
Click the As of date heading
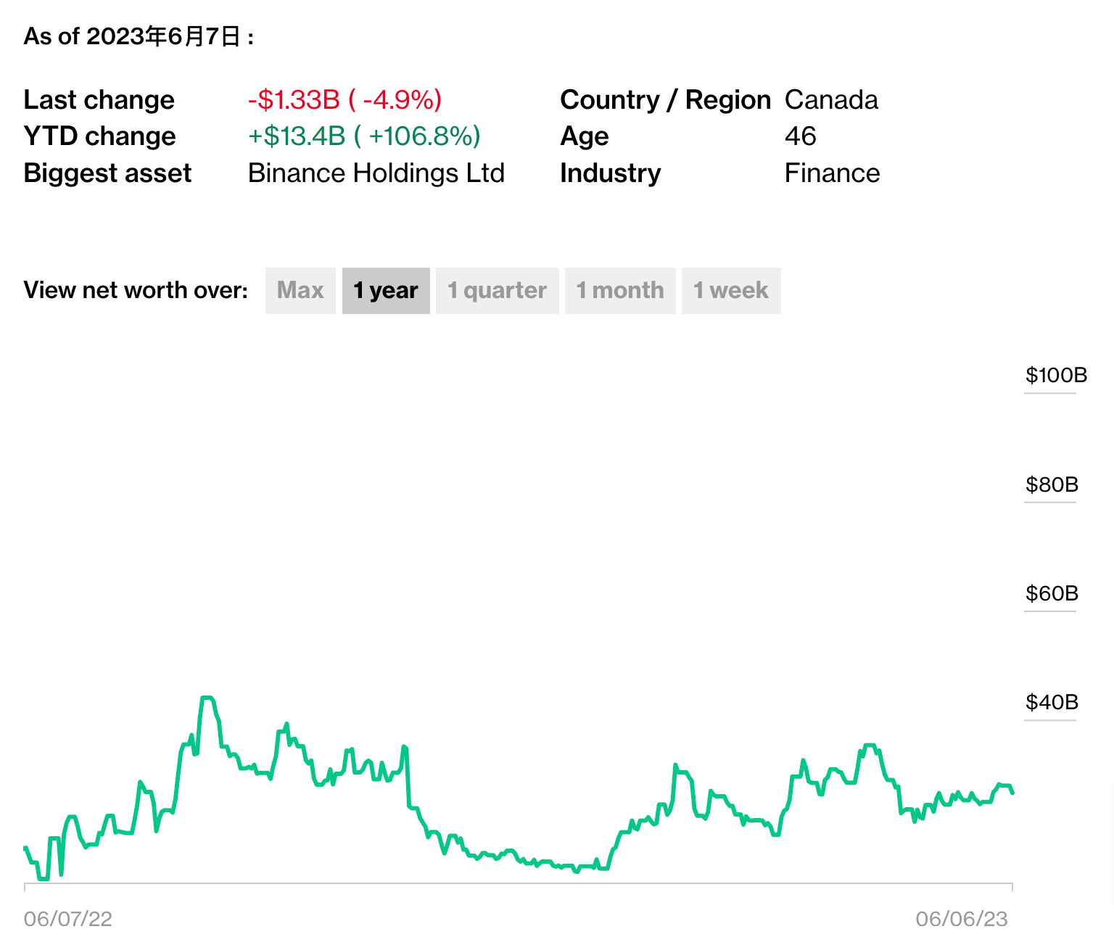click(x=139, y=36)
